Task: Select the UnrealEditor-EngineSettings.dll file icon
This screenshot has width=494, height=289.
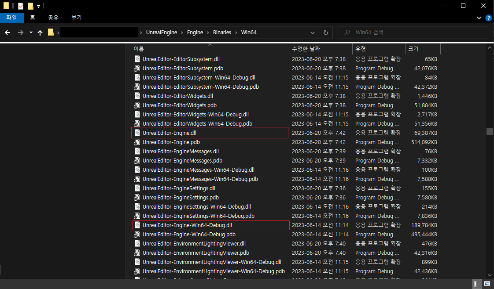Action: coord(137,188)
